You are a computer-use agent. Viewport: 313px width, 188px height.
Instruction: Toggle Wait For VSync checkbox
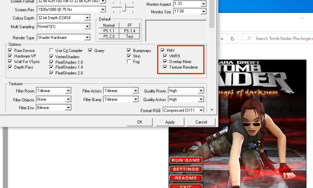point(10,61)
